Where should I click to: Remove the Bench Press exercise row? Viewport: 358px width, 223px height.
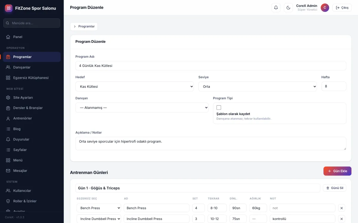tap(342, 208)
